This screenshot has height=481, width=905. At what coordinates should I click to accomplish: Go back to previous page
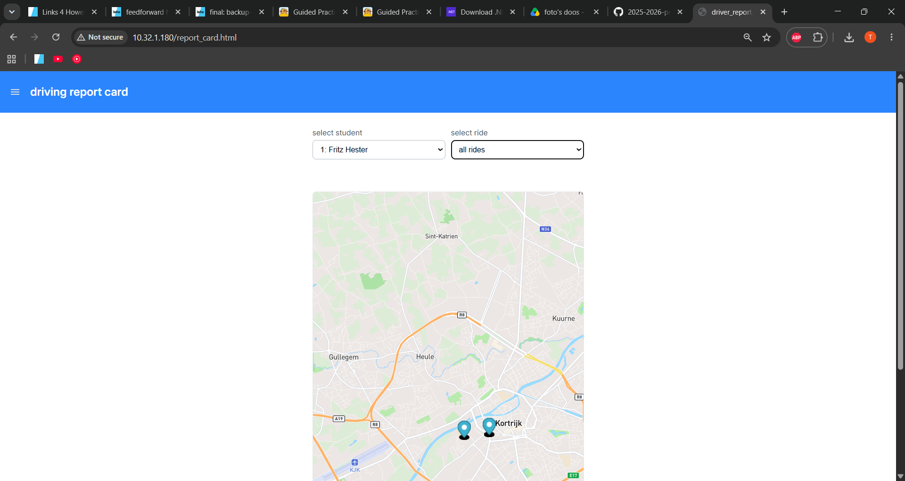[13, 37]
